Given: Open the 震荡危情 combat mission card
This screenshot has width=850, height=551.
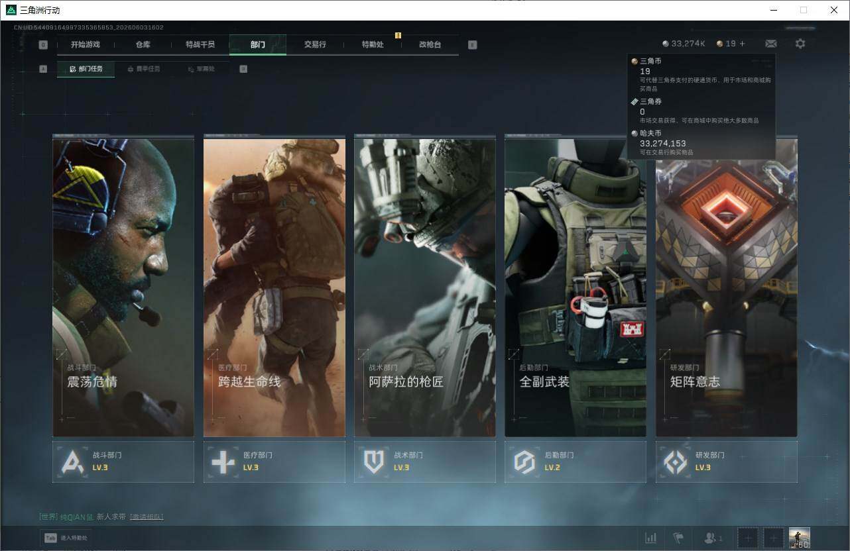Looking at the screenshot, I should point(123,286).
